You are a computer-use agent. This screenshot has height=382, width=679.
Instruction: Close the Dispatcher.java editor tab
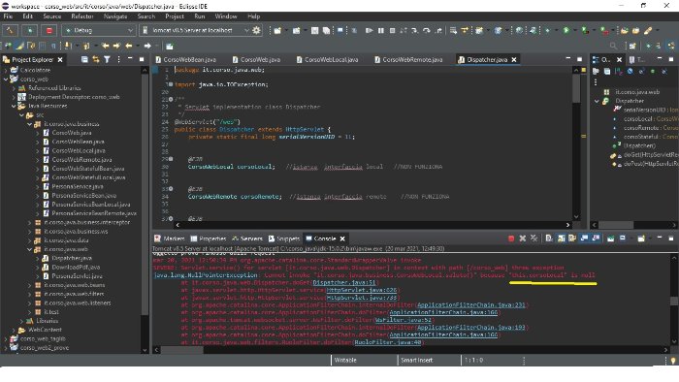point(514,60)
